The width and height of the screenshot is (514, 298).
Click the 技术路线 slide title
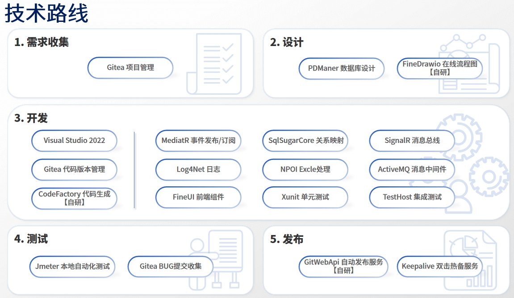(46, 13)
